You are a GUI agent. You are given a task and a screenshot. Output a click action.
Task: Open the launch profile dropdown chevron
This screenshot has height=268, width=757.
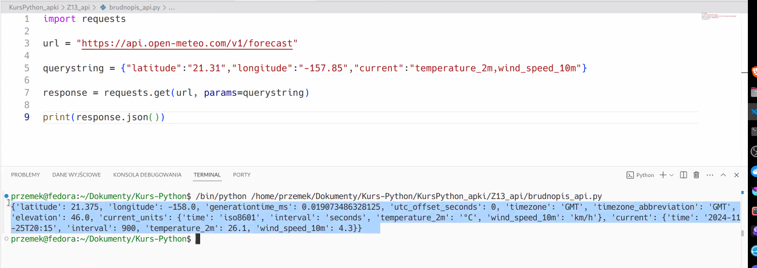[671, 175]
